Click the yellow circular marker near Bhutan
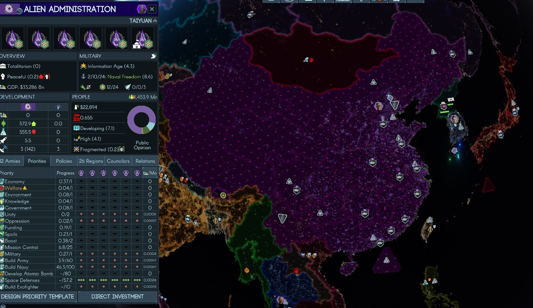 pyautogui.click(x=223, y=195)
